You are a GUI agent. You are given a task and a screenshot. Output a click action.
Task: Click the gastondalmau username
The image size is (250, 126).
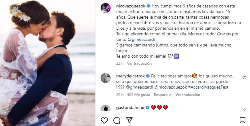[131, 108]
